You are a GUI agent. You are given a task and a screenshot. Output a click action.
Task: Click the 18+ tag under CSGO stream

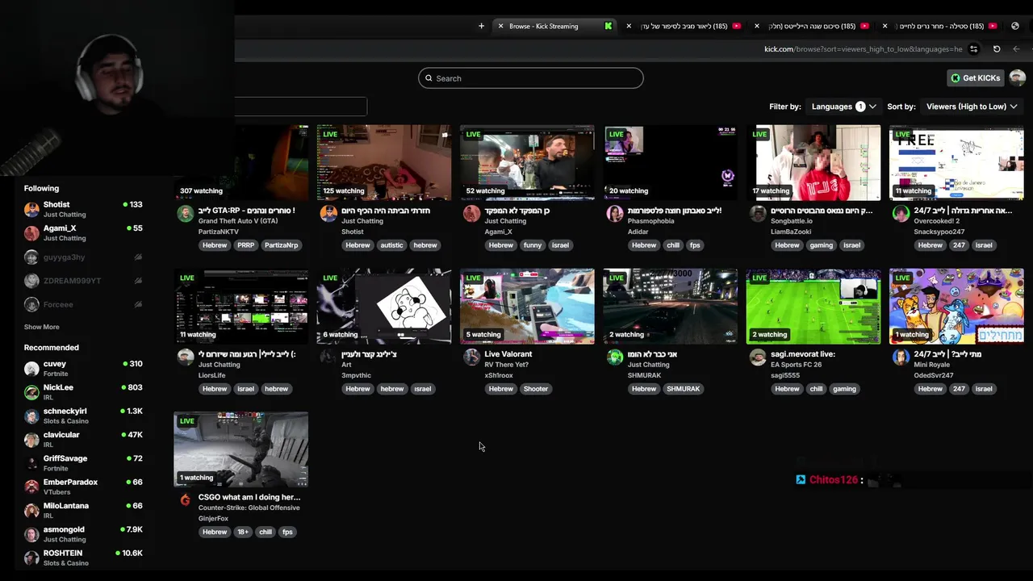pos(243,533)
